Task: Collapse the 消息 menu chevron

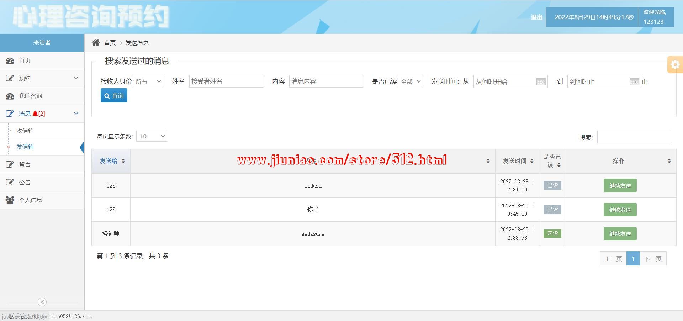Action: (76, 114)
